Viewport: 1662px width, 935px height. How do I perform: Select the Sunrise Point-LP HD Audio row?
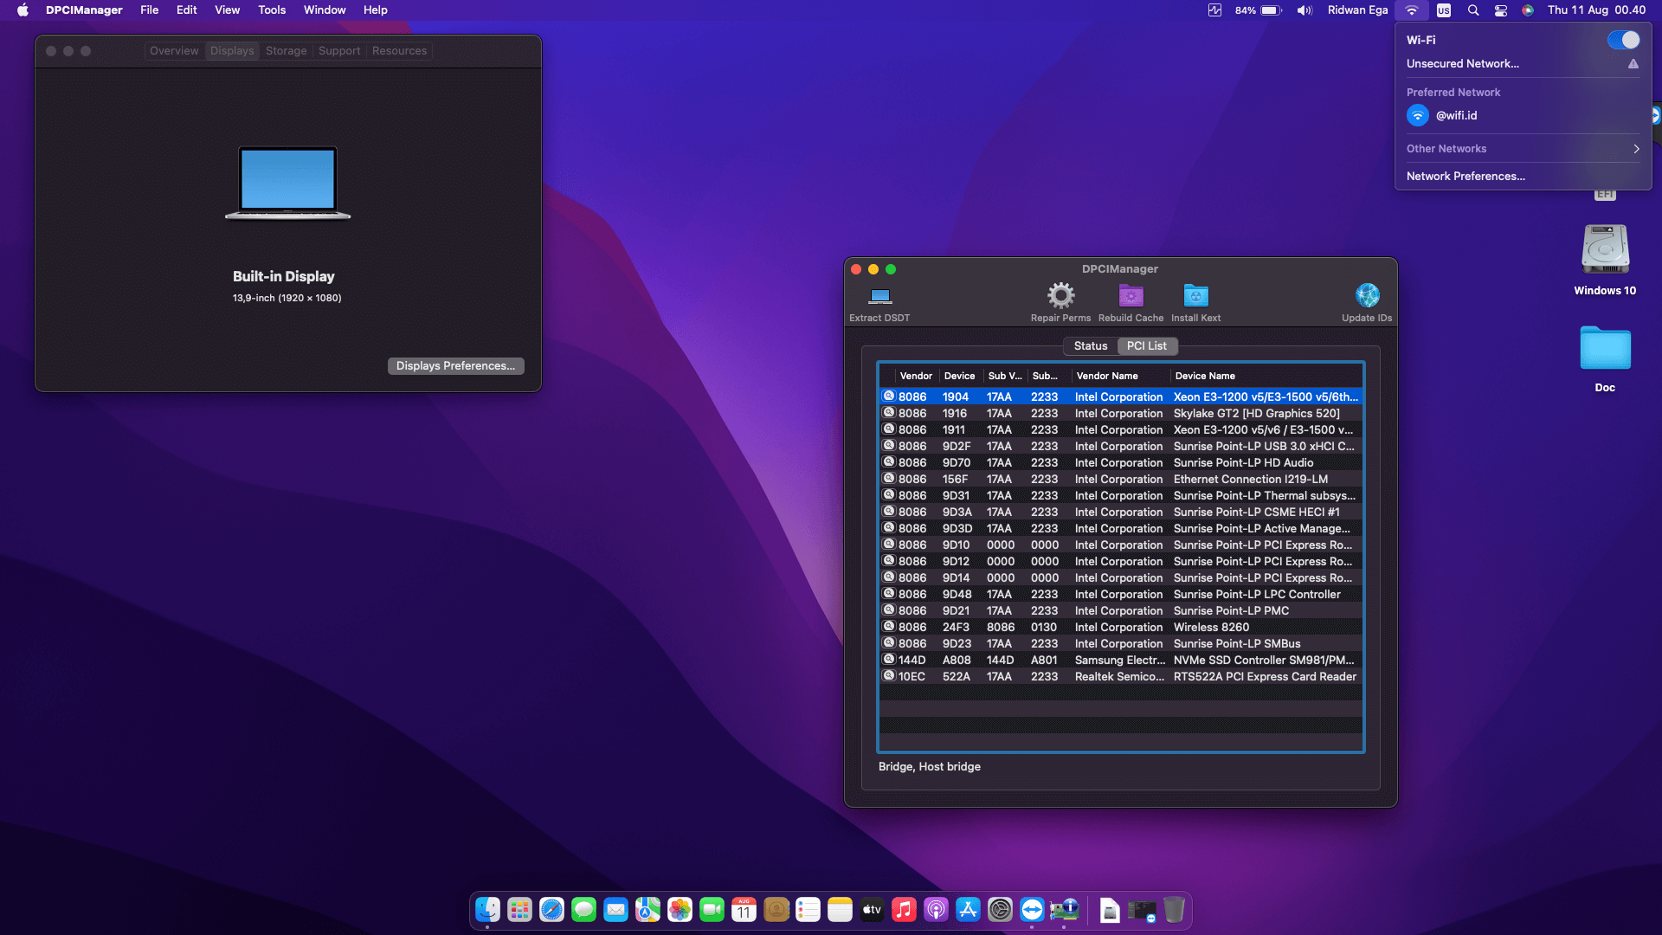1120,462
